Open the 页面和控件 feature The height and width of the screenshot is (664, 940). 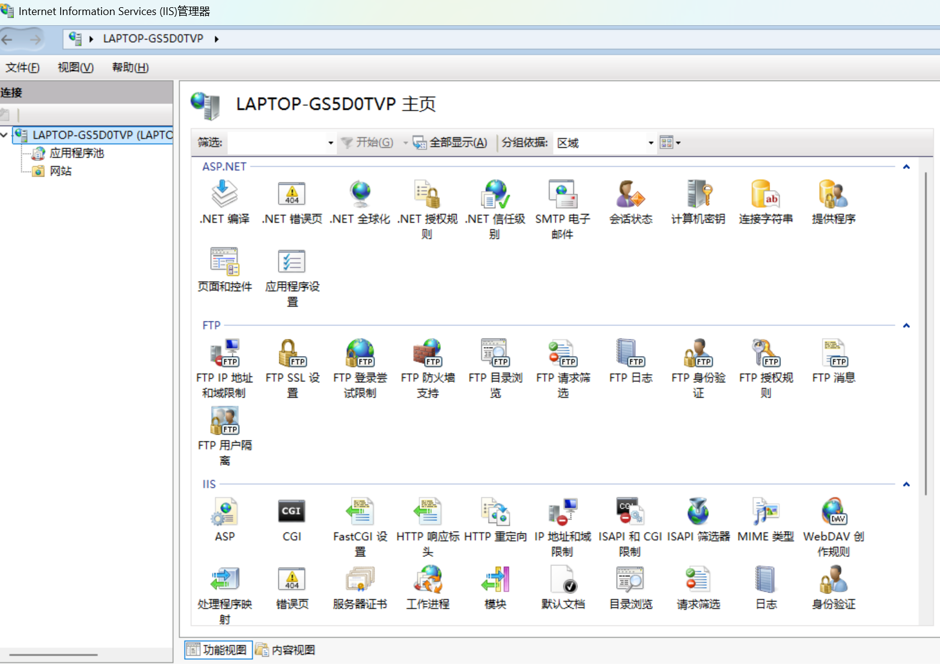(224, 270)
